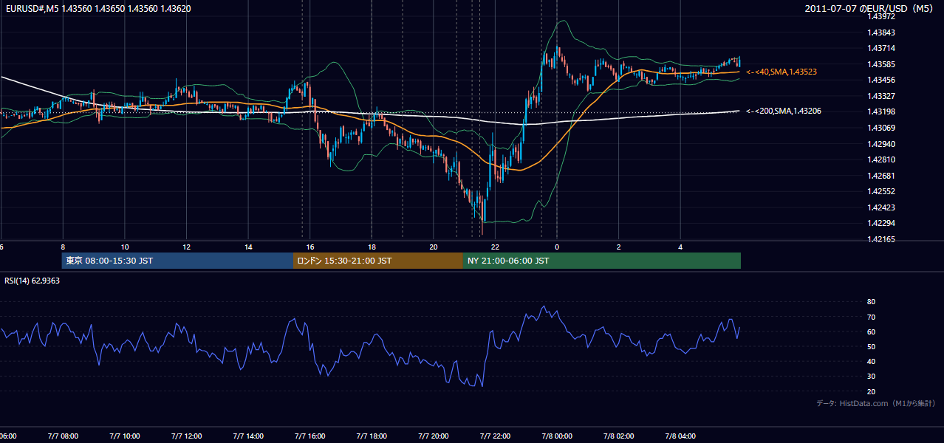Click the bottom time label 7/8 02:00
The height and width of the screenshot is (443, 944).
pyautogui.click(x=618, y=436)
